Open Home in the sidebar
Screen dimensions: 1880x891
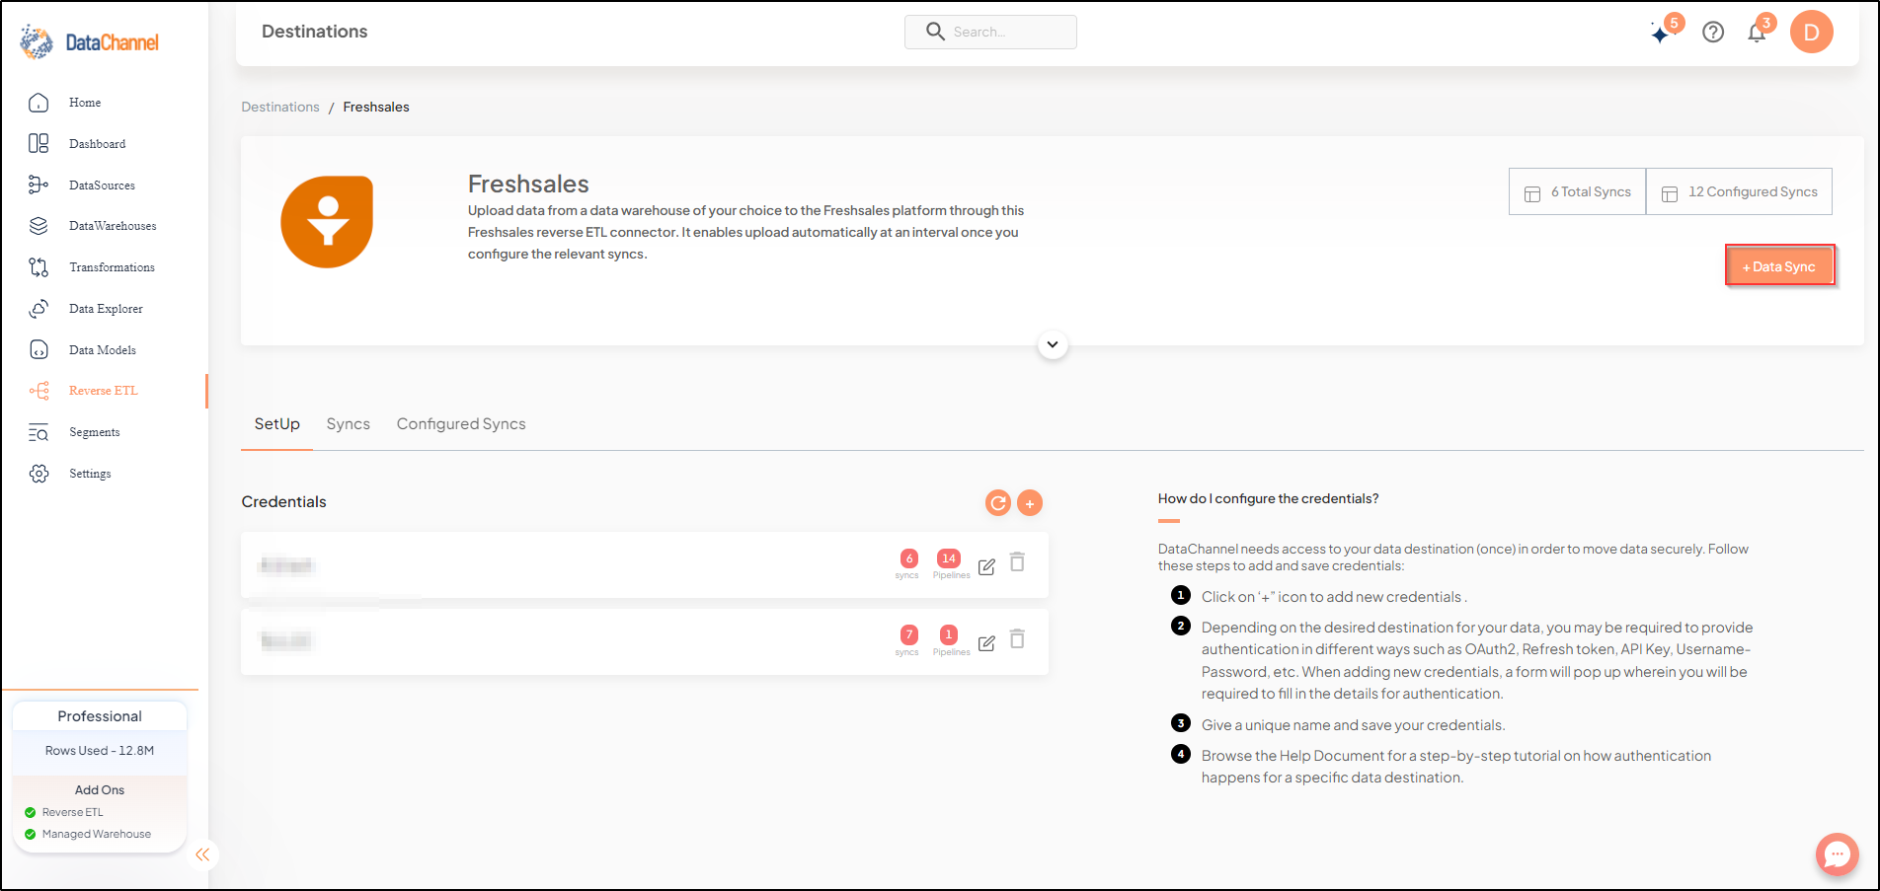tap(85, 103)
